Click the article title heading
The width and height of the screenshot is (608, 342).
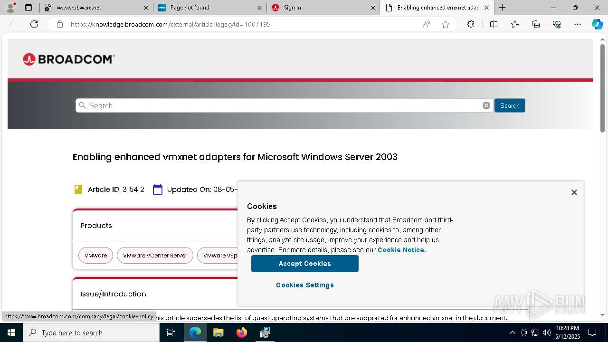[x=235, y=157]
